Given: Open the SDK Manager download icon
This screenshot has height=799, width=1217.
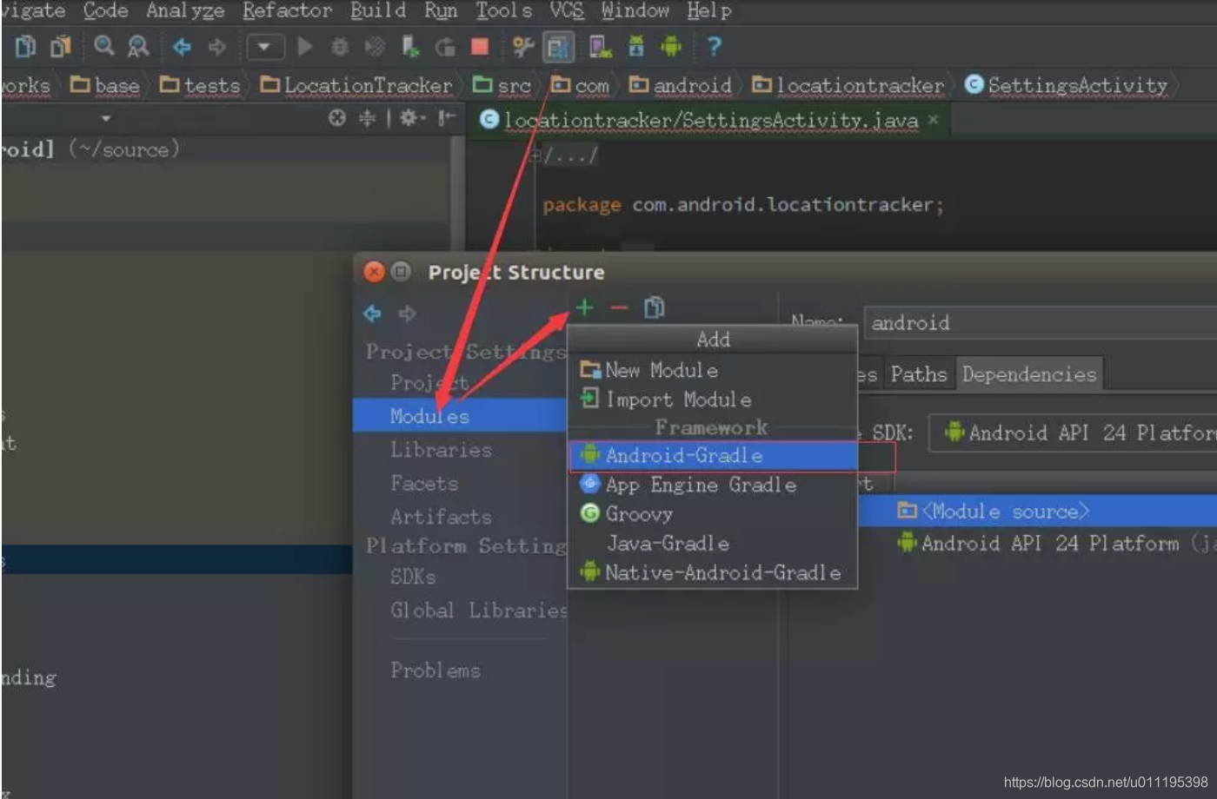Looking at the screenshot, I should (x=636, y=46).
